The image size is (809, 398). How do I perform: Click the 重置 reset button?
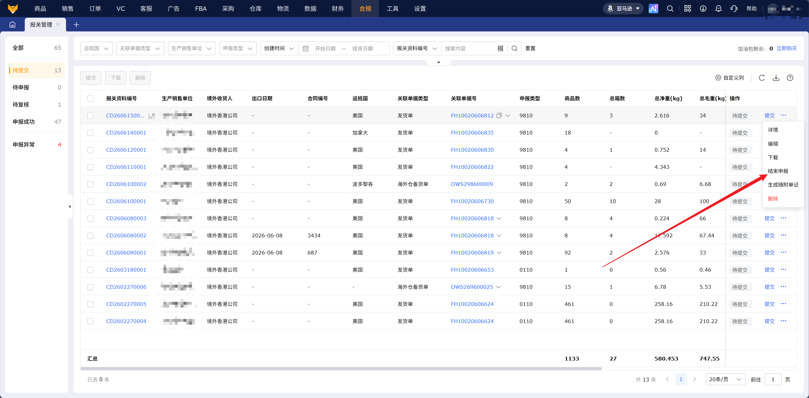tap(530, 48)
